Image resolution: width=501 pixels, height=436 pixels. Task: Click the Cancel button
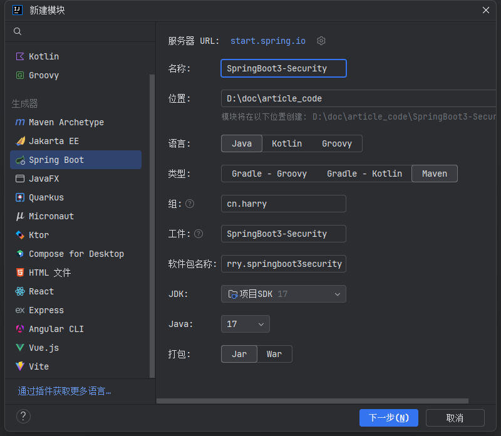455,418
